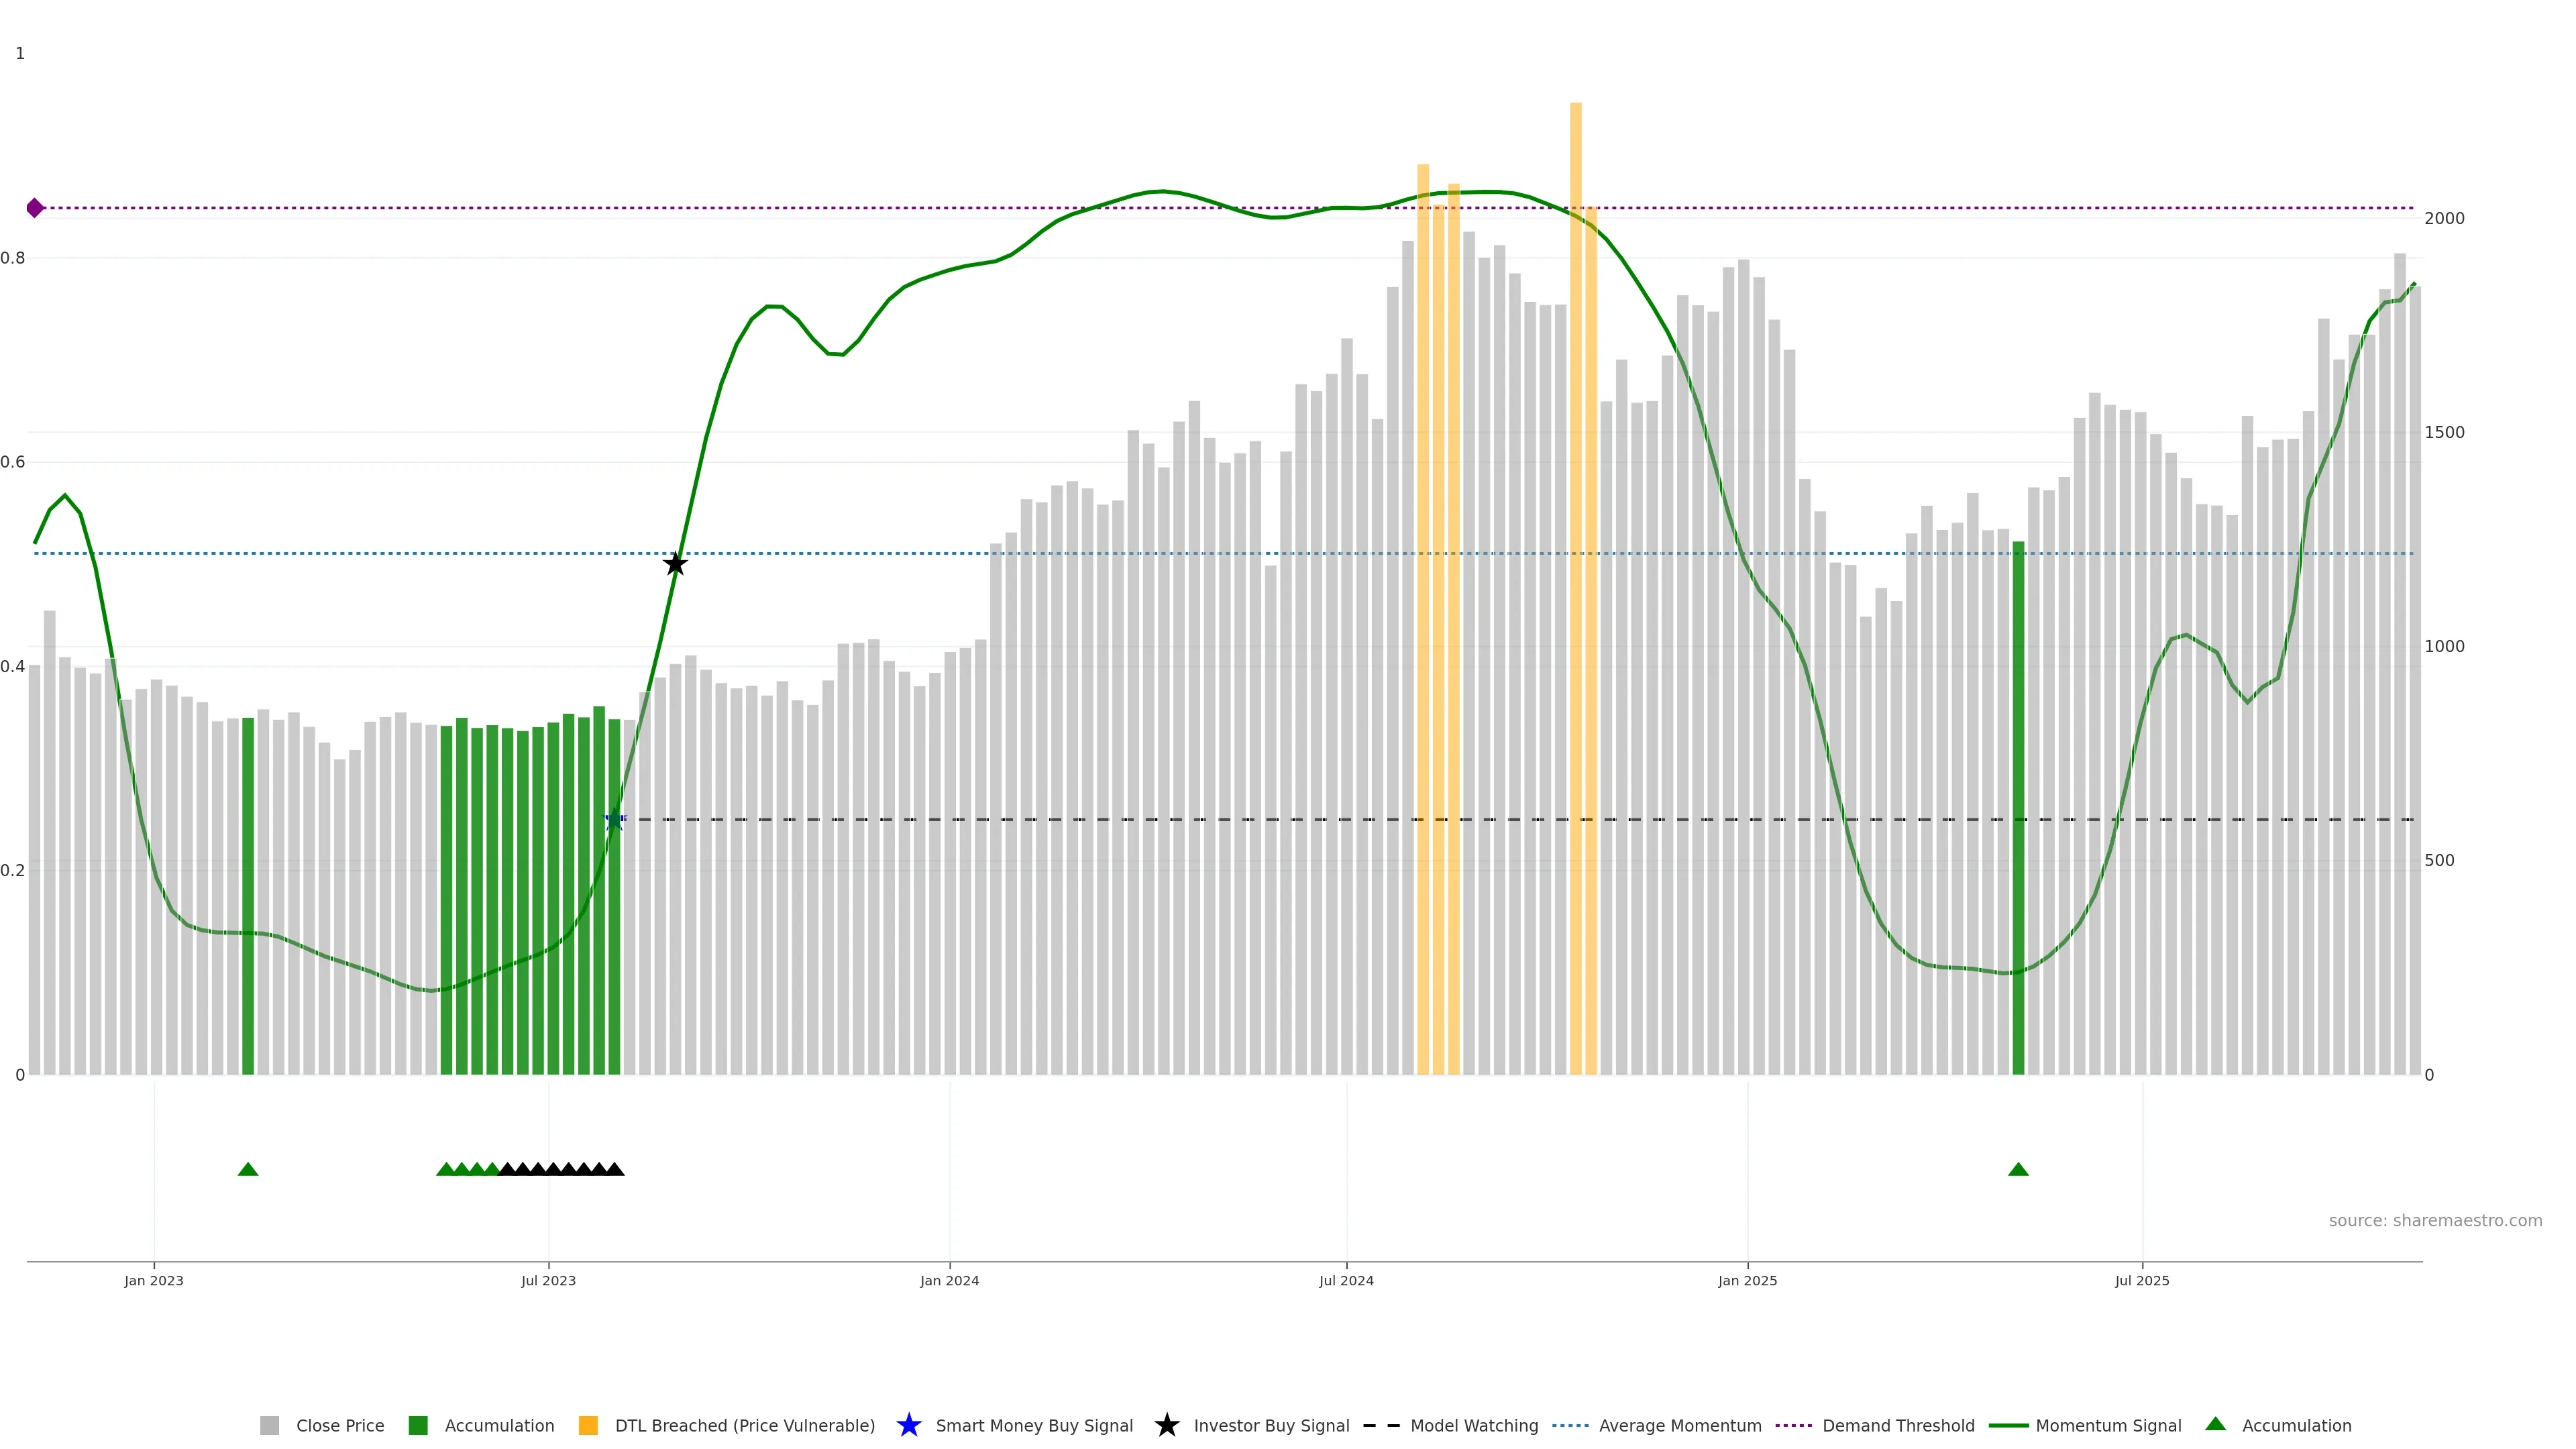Click the Demand Threshold legend label

click(x=1898, y=1426)
